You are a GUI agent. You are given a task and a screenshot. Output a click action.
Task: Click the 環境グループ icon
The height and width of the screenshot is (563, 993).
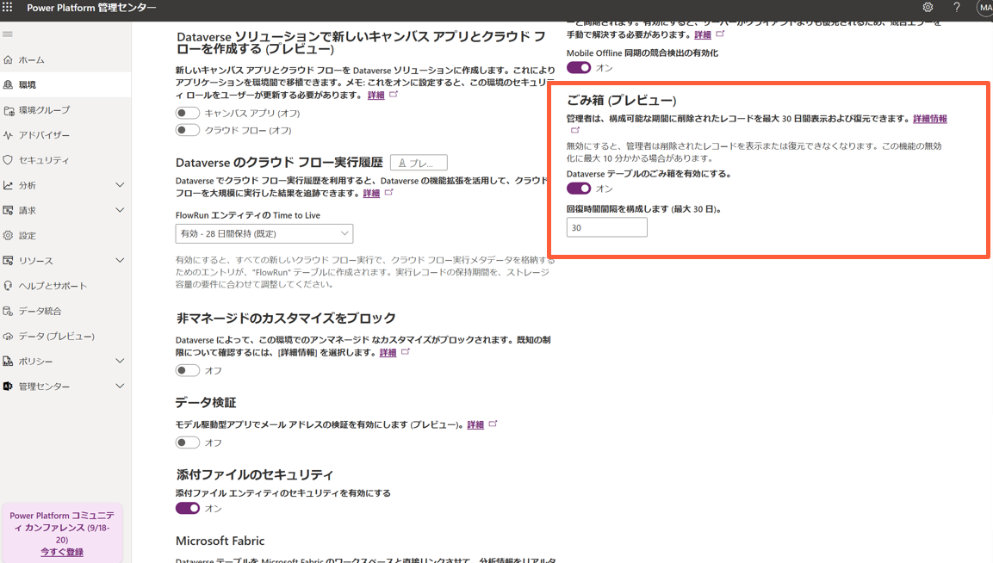(9, 110)
